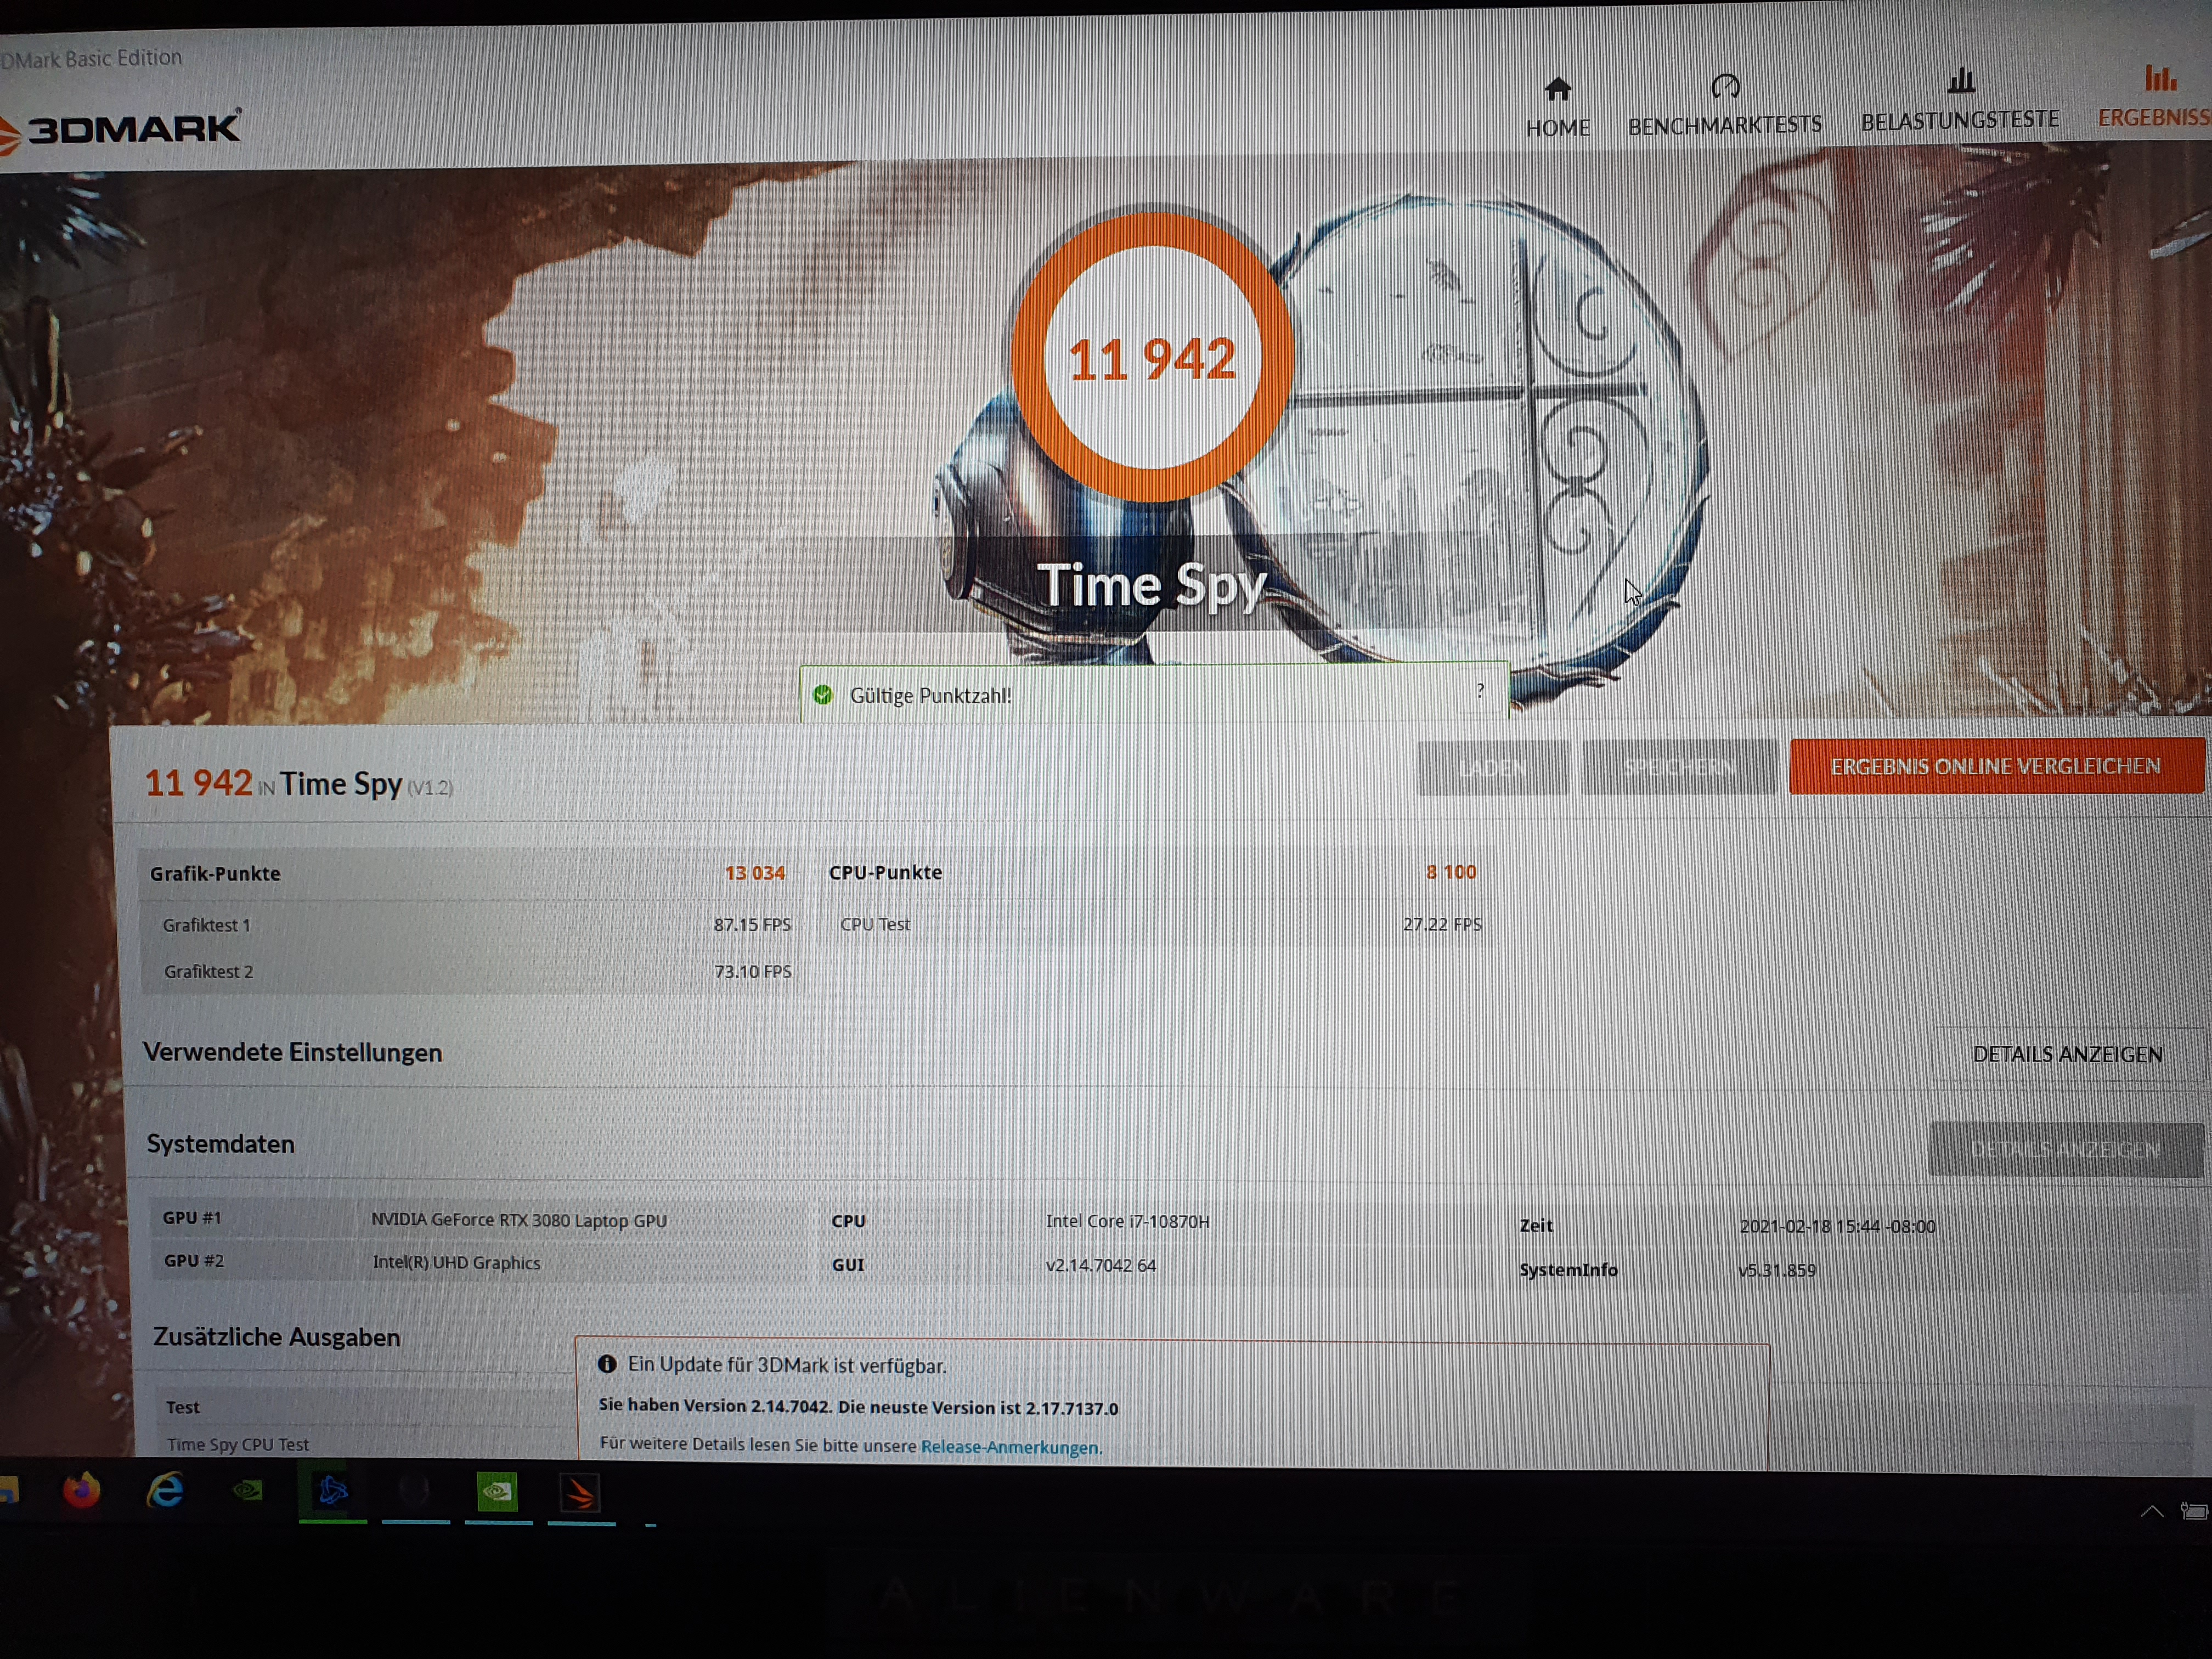Click the GPU #2 label
The image size is (2212, 1659).
click(x=194, y=1260)
